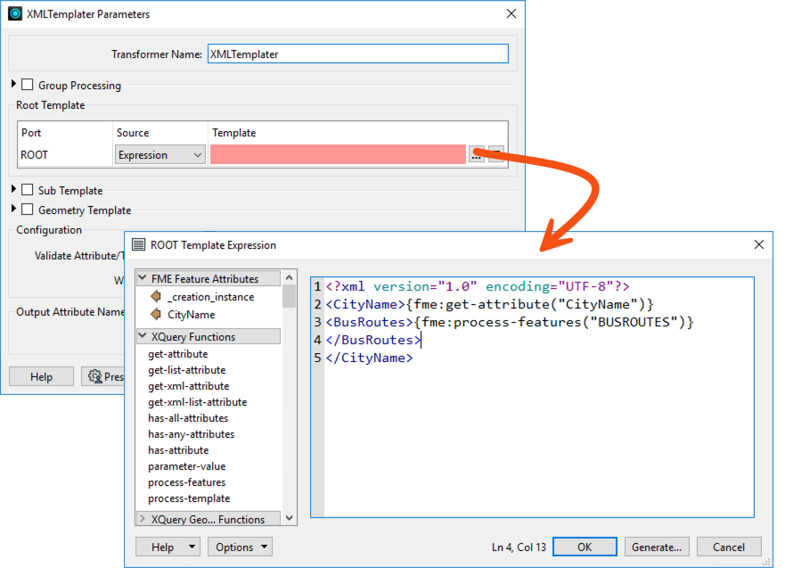Collapse the XQuery Functions group
This screenshot has height=568, width=810.
click(143, 336)
